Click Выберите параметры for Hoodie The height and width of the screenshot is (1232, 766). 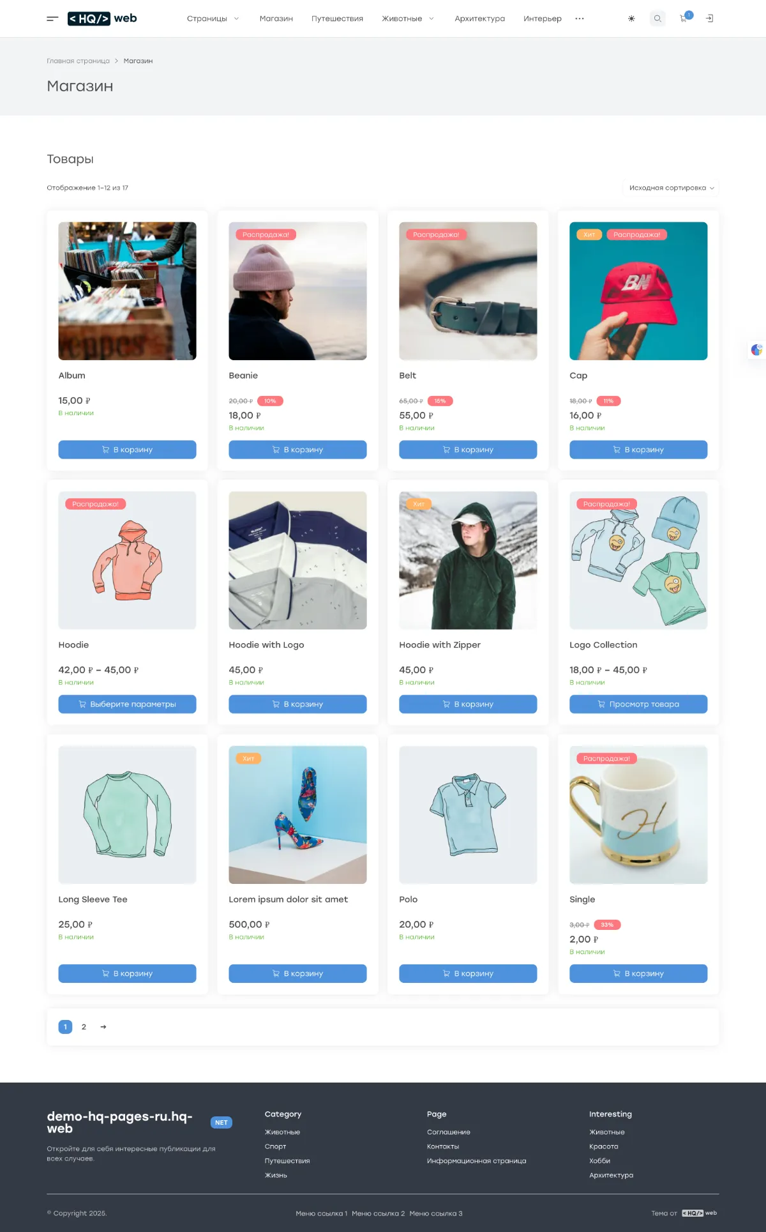pyautogui.click(x=127, y=704)
